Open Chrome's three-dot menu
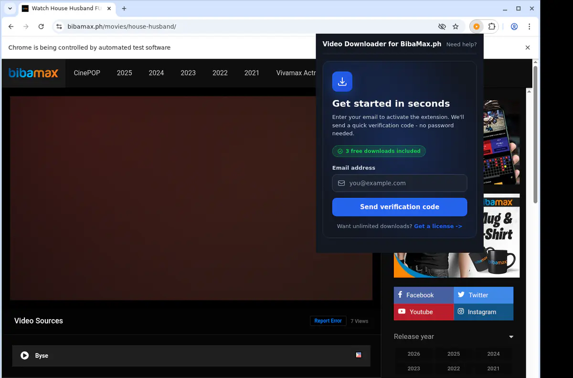The image size is (573, 378). coord(530,27)
